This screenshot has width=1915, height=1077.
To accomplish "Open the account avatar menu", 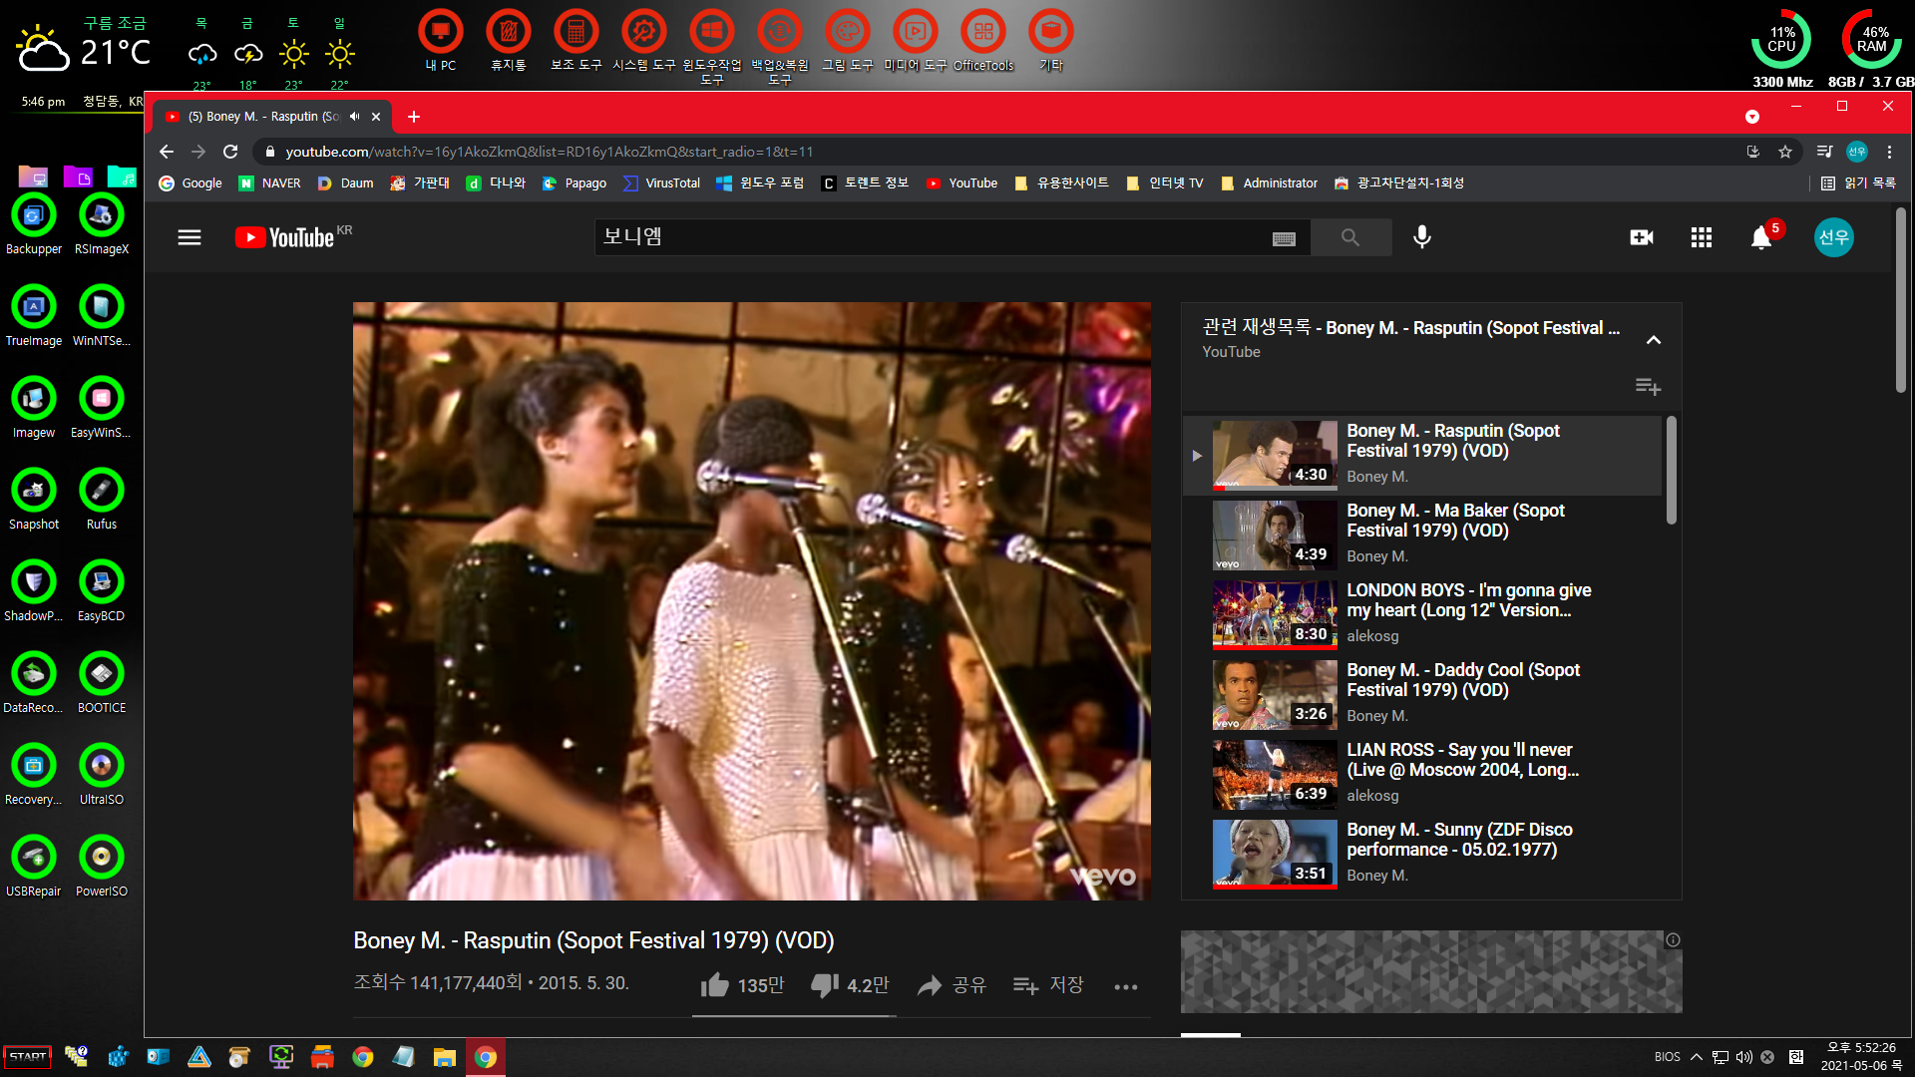I will pos(1833,237).
